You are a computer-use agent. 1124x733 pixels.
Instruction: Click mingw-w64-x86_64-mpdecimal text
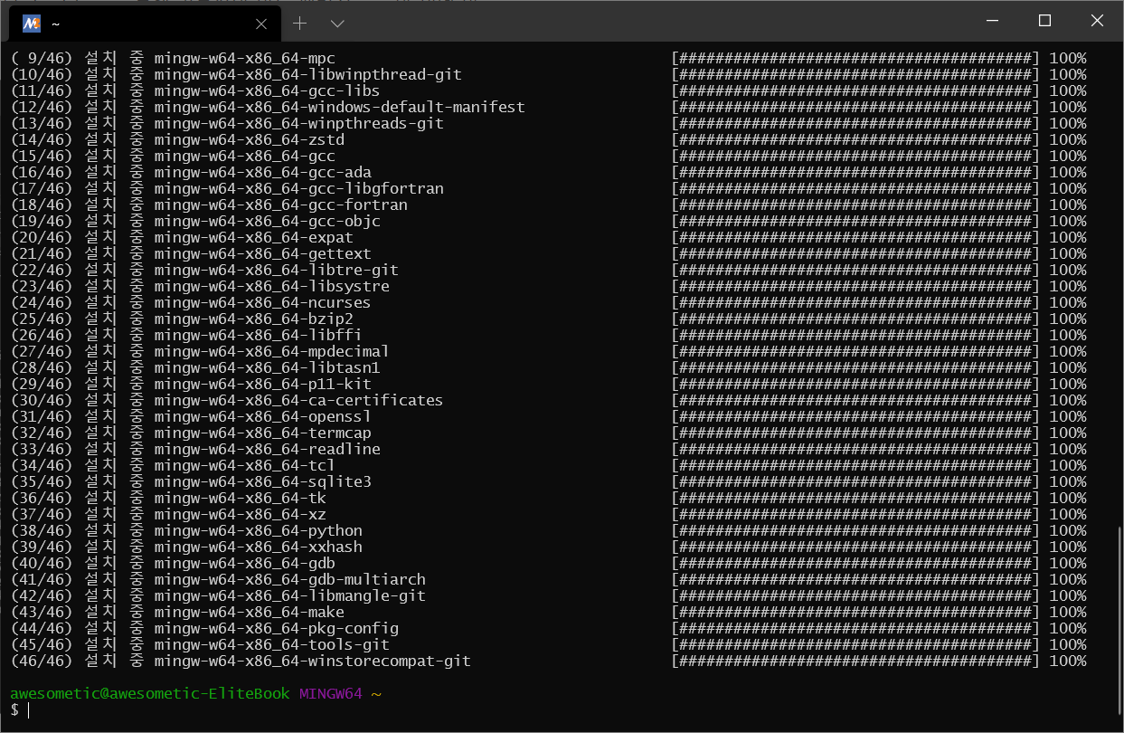pyautogui.click(x=272, y=351)
